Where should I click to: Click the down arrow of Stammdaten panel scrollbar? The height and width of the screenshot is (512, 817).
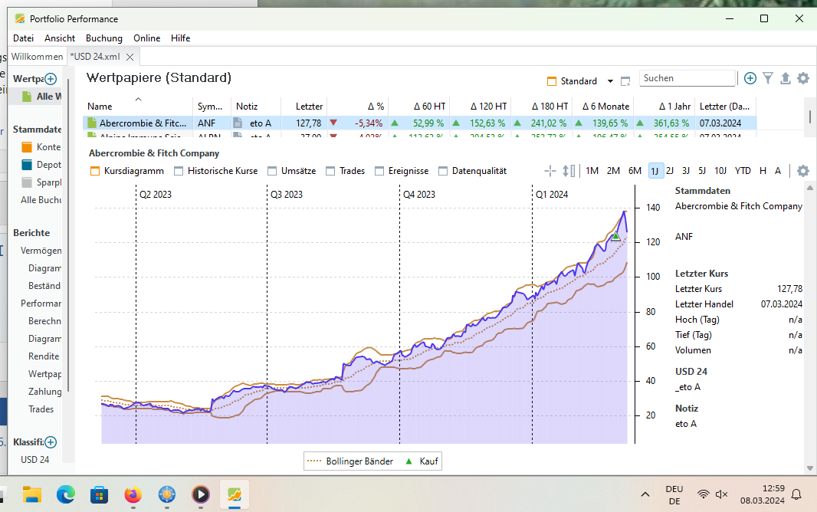(x=809, y=468)
